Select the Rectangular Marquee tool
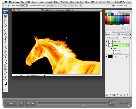 pyautogui.click(x=5, y=19)
